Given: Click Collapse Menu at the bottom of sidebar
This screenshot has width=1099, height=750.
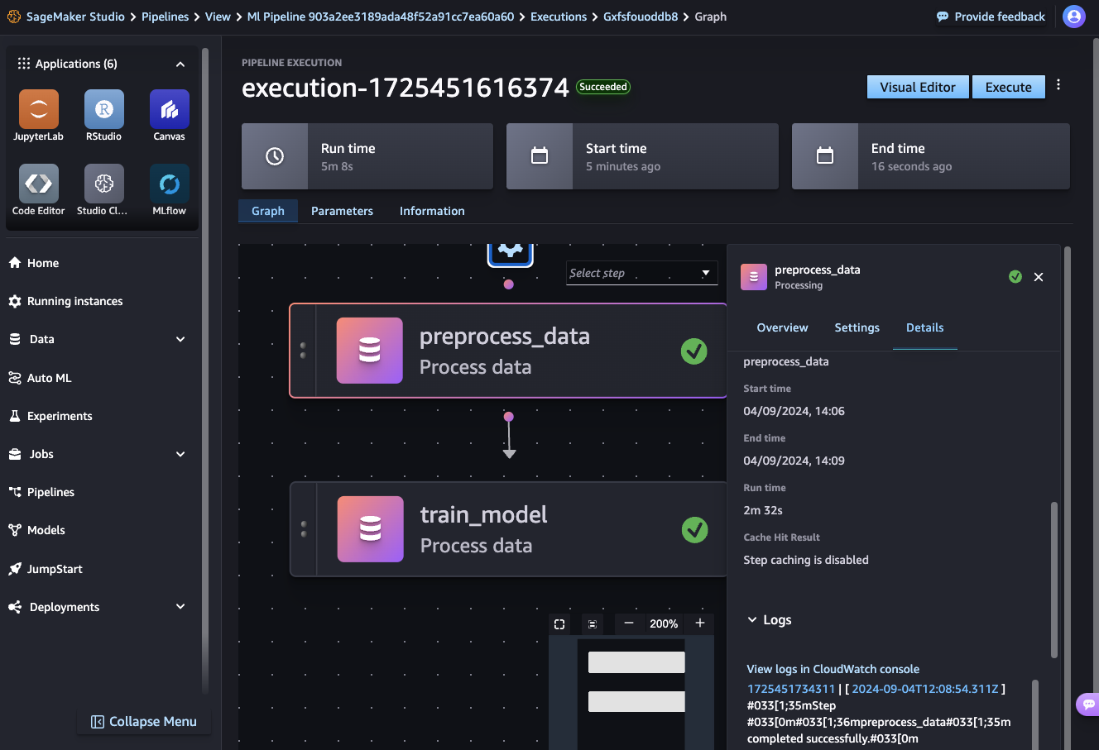Looking at the screenshot, I should click(x=143, y=721).
